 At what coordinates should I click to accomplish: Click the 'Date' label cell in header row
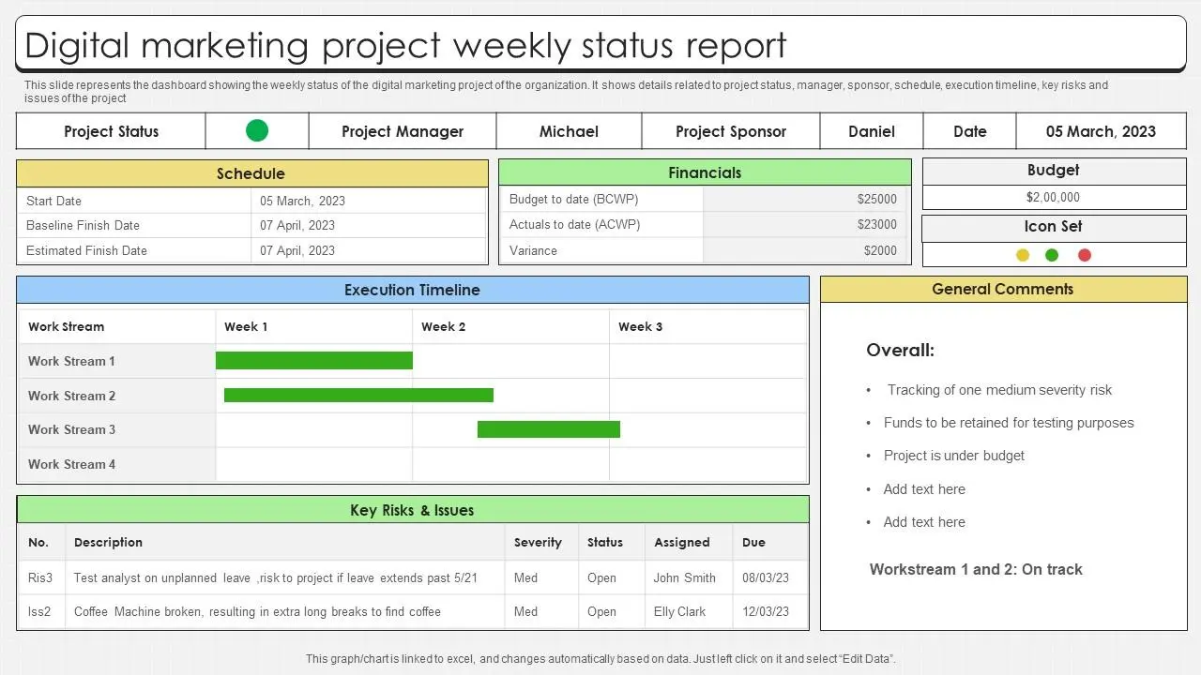point(969,131)
